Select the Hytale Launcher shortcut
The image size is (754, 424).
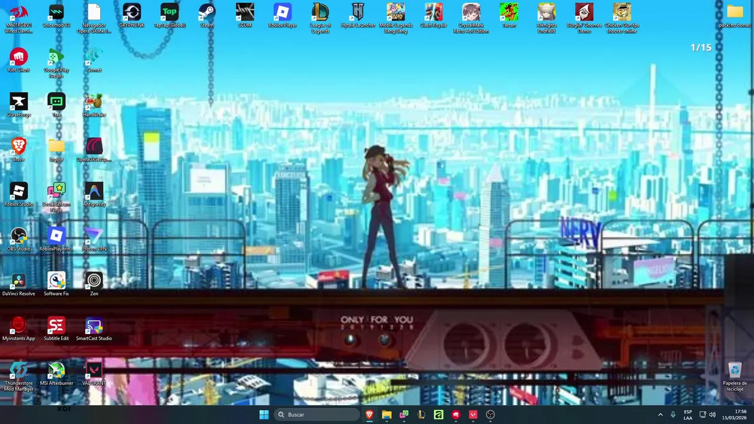(x=358, y=16)
